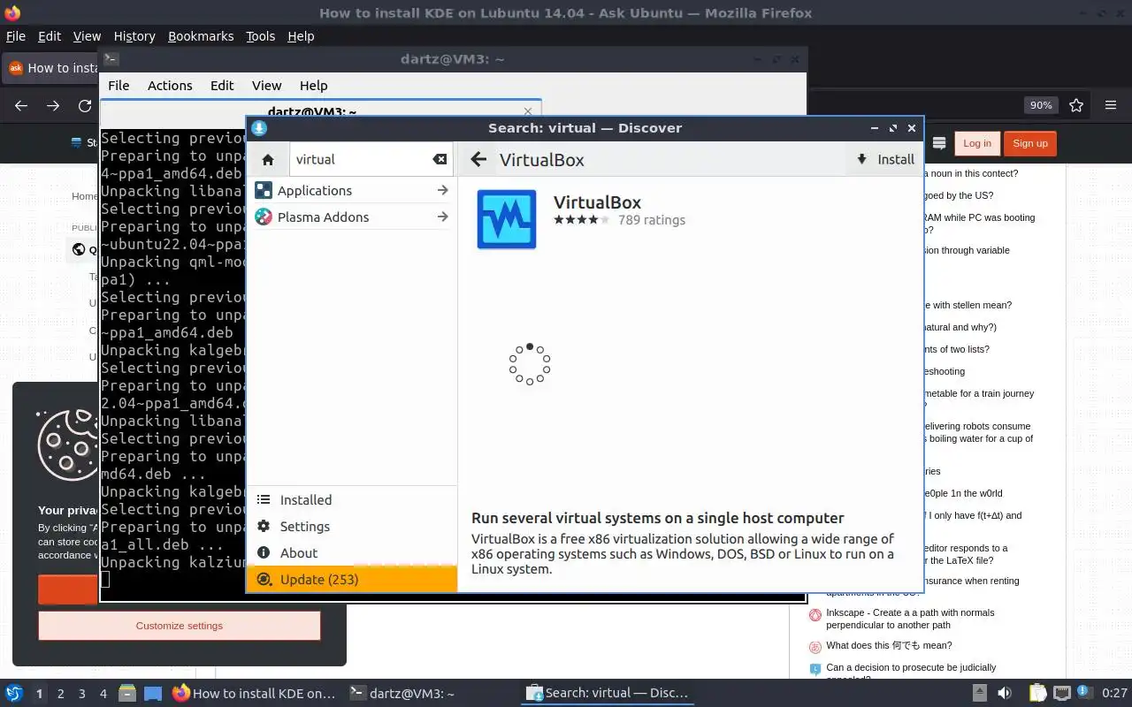
Task: Open the Installed section in Discover
Action: coord(352,499)
